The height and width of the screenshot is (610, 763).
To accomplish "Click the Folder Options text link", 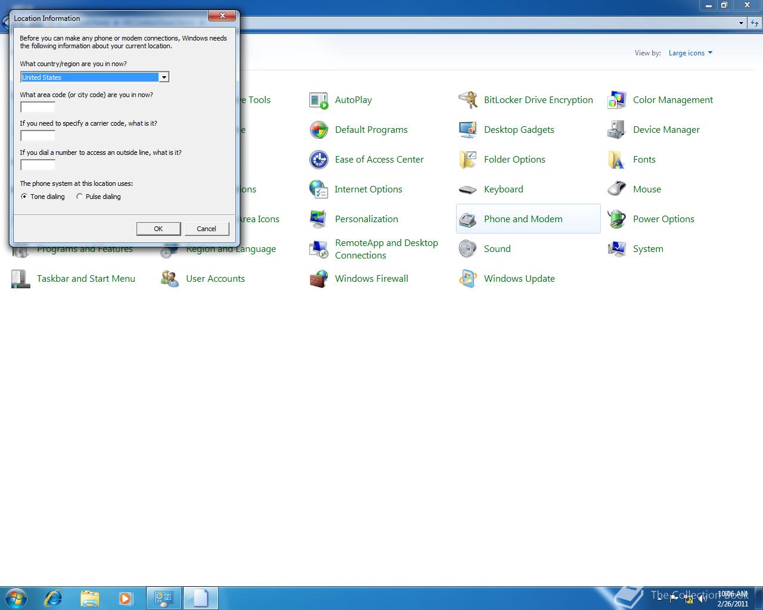I will point(514,160).
